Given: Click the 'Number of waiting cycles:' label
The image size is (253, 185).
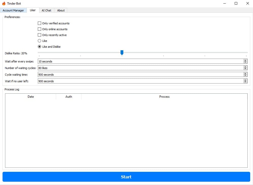Looking at the screenshot, I should tap(21, 68).
